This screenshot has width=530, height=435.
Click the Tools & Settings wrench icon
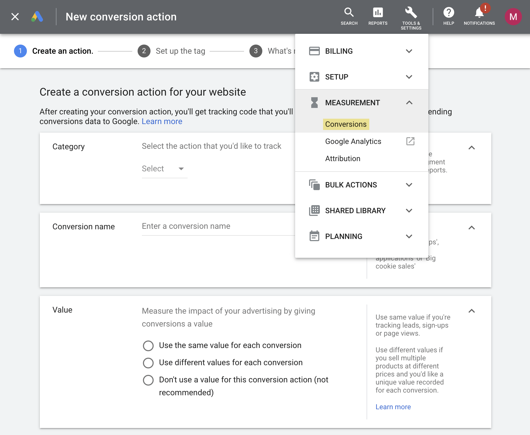411,12
